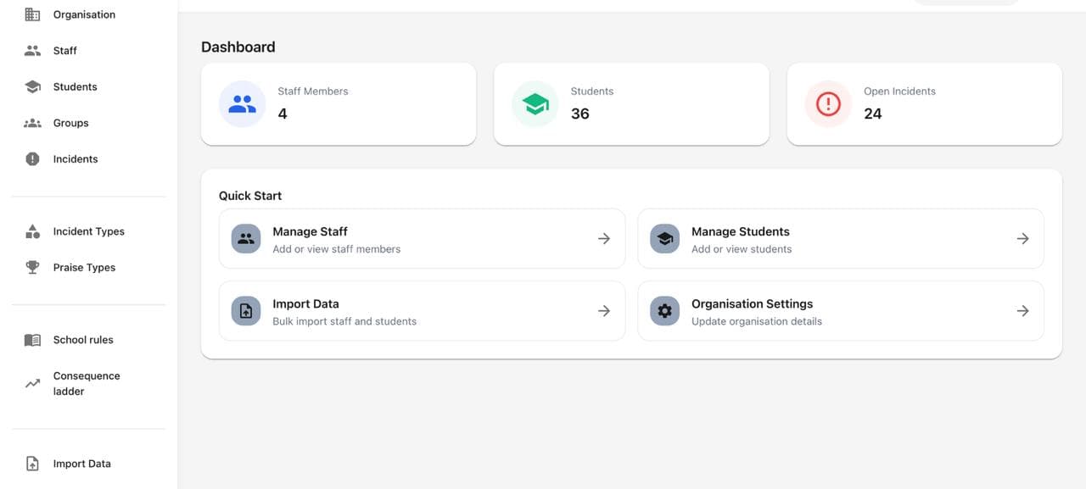Click the green Students card icon
Image resolution: width=1086 pixels, height=489 pixels.
[535, 103]
